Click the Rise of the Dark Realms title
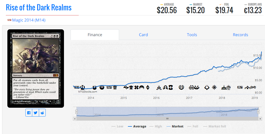 coord(39,8)
